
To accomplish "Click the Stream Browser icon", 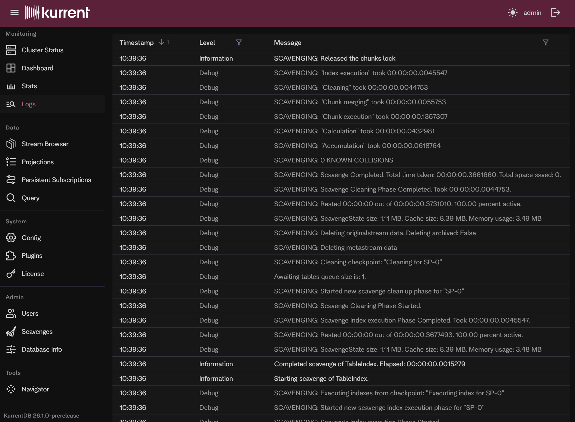I will click(x=11, y=144).
